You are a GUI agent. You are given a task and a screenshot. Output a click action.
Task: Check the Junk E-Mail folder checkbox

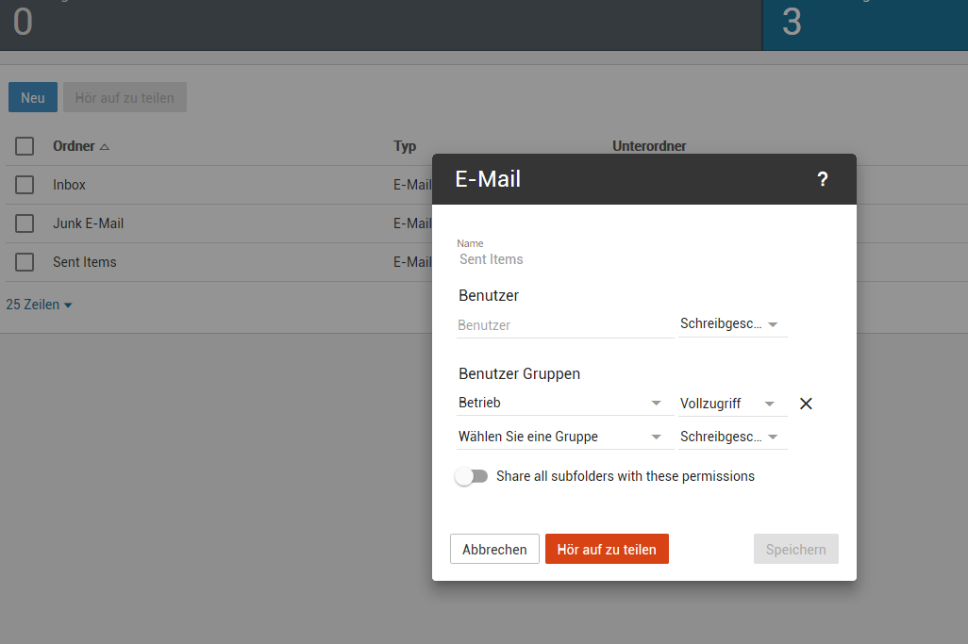pos(25,223)
